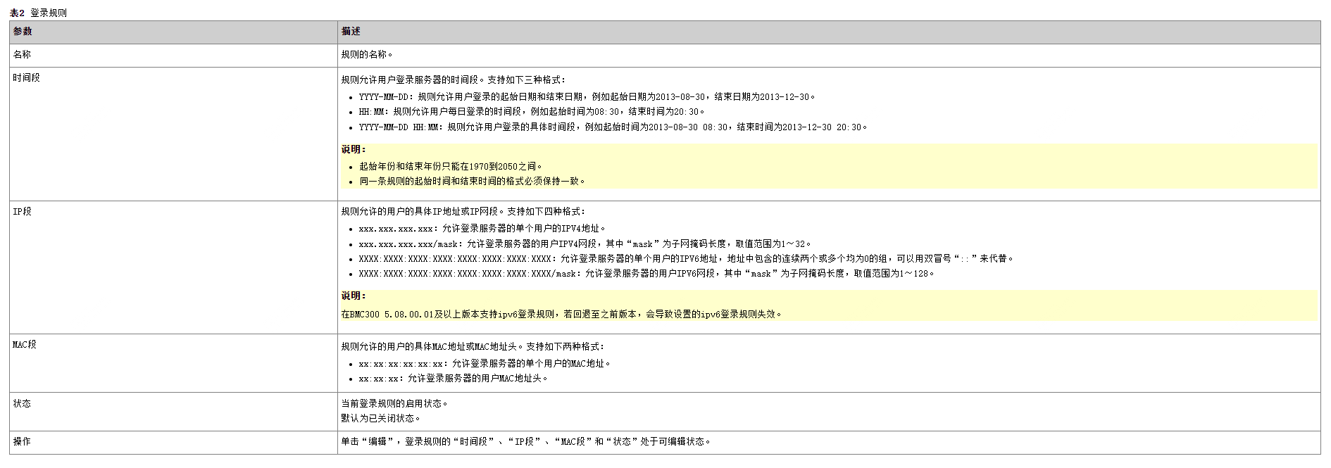Click the 名称 parameter cell

coord(22,54)
